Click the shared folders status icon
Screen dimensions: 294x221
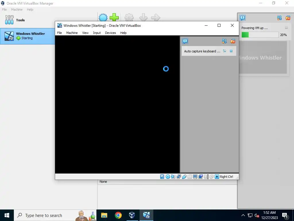189,177
